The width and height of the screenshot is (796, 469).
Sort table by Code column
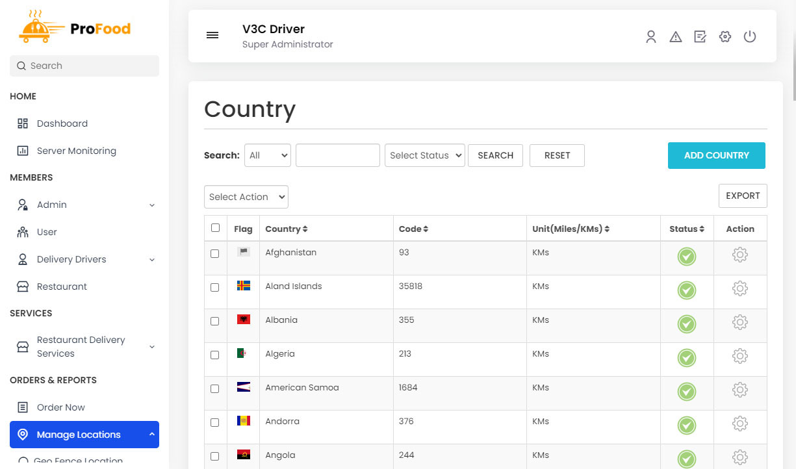[413, 229]
